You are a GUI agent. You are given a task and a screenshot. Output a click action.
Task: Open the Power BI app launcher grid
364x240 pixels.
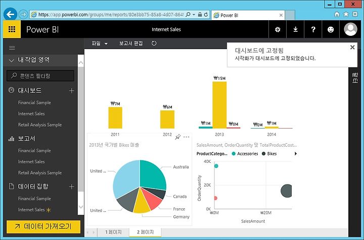tap(12, 29)
